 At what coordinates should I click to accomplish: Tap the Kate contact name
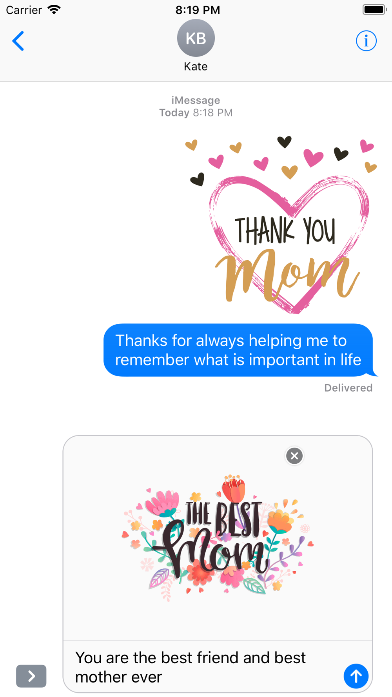[x=196, y=66]
